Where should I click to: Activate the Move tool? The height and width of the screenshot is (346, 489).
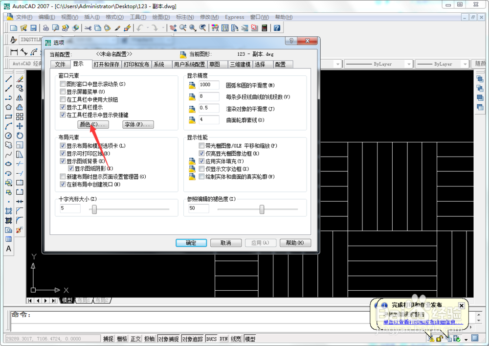tap(19, 126)
